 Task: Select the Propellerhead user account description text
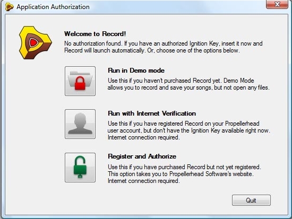click(x=188, y=130)
